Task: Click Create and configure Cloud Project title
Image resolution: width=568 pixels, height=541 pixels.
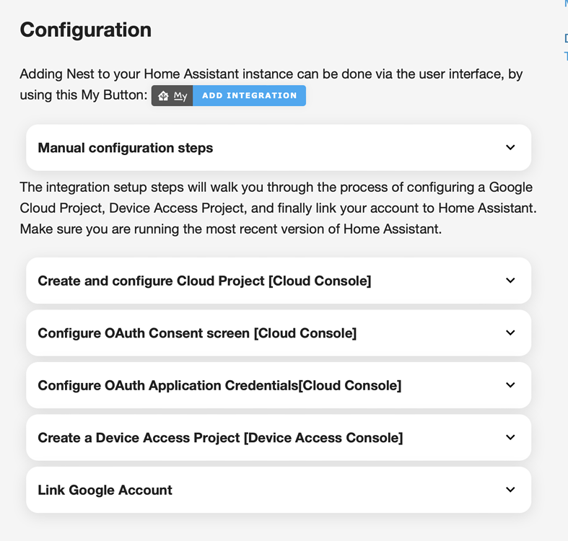Action: coord(204,281)
